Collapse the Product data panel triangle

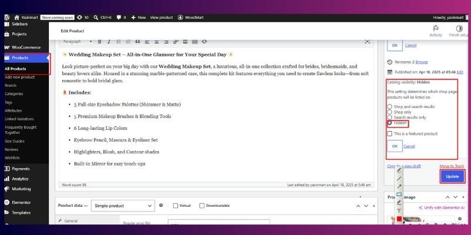tap(374, 206)
